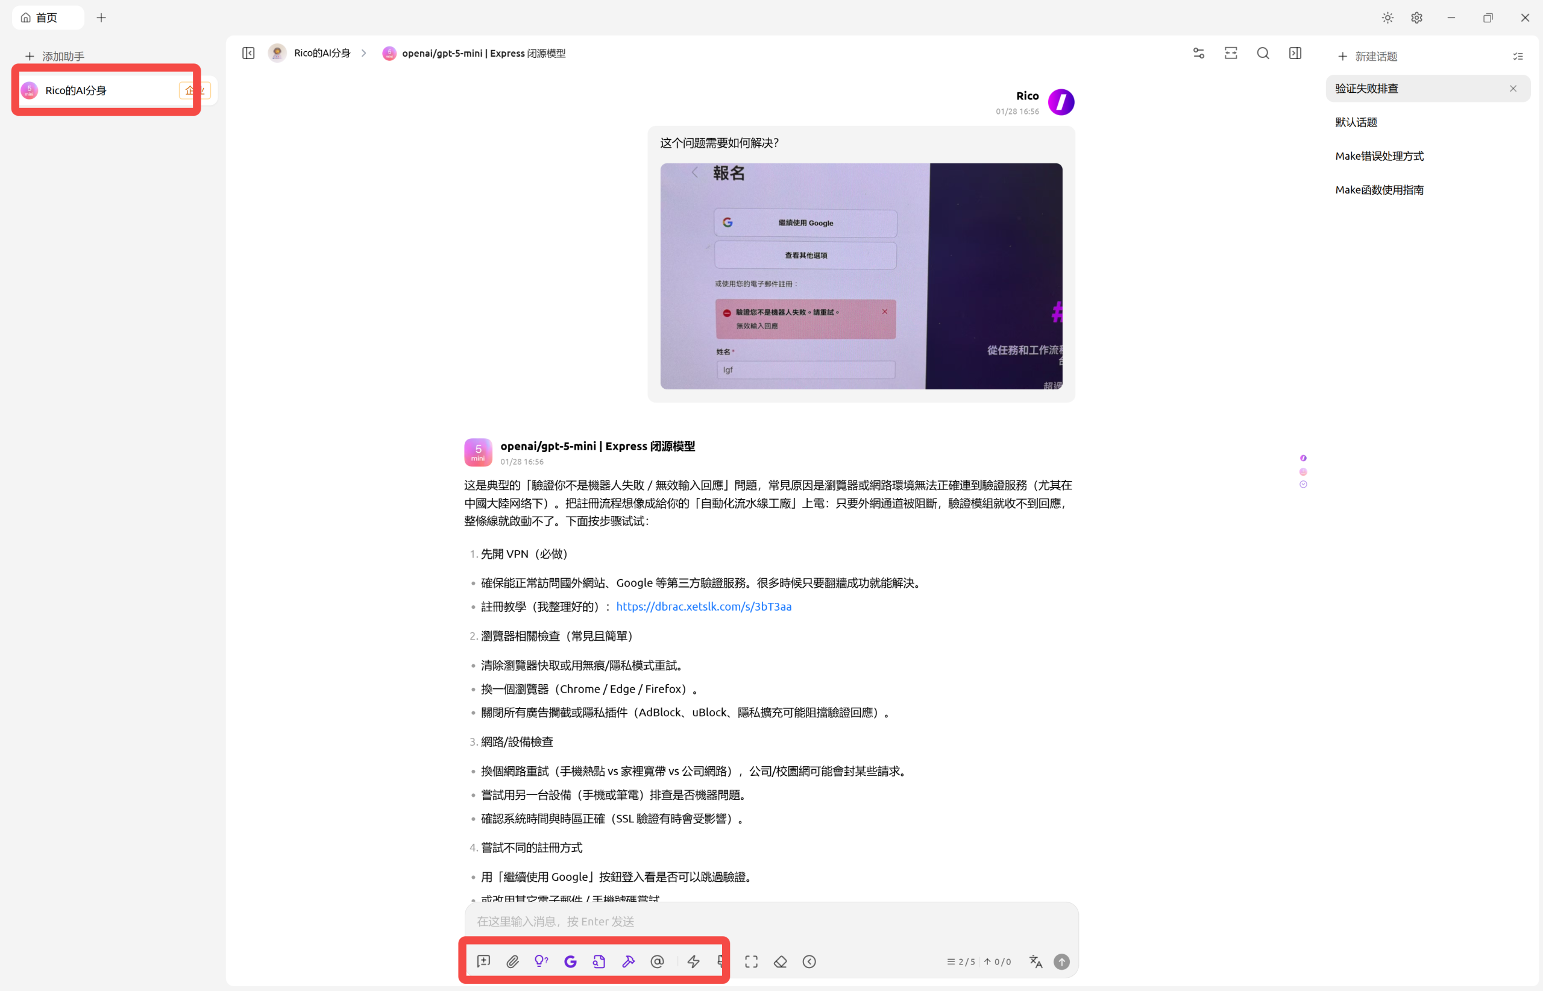The height and width of the screenshot is (991, 1543).
Task: Toggle Google web search in input bar
Action: (x=570, y=961)
